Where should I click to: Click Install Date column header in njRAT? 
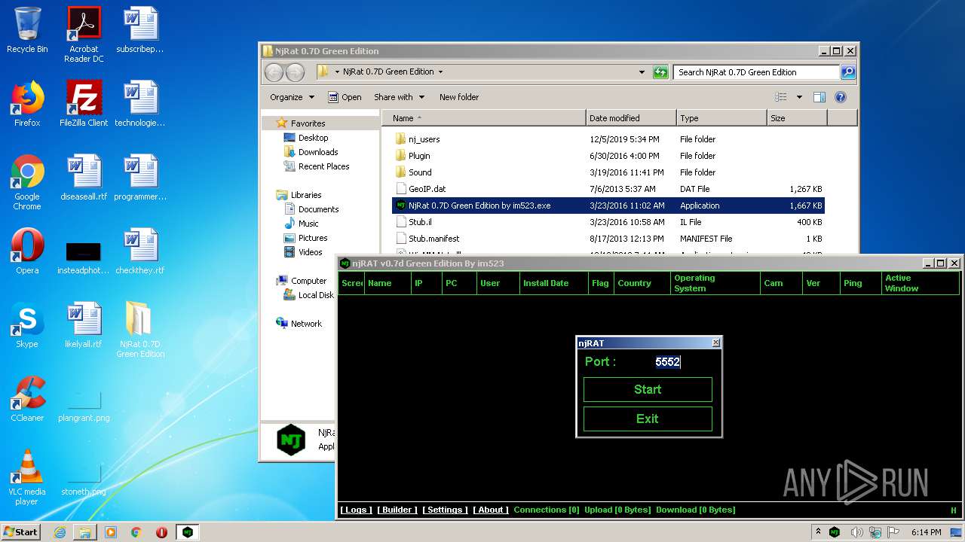(553, 283)
